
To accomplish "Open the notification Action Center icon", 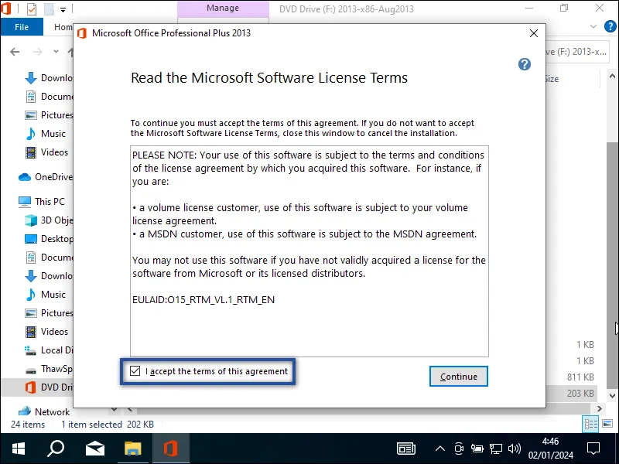I will (593, 447).
